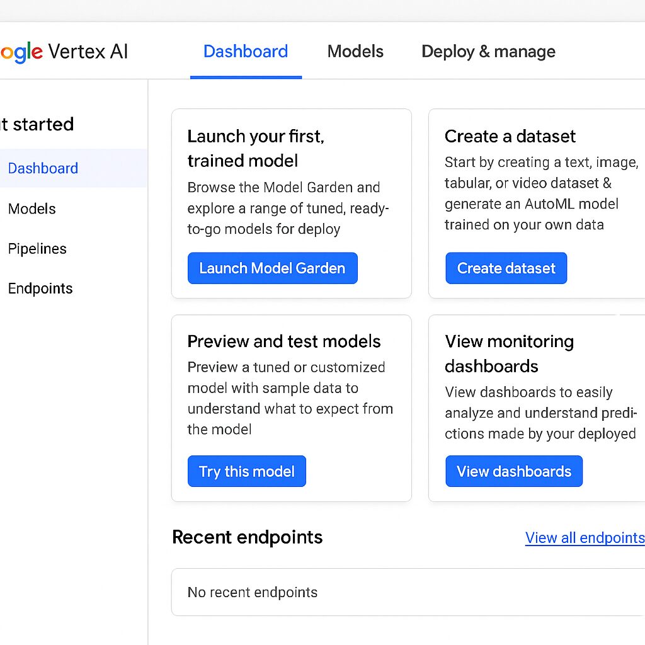Image resolution: width=645 pixels, height=645 pixels.
Task: Click the Create dataset button
Action: point(506,268)
